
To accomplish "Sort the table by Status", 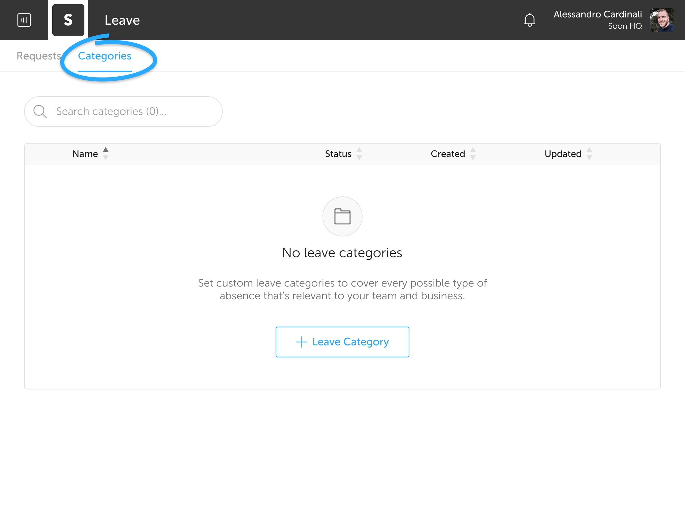I will point(338,154).
